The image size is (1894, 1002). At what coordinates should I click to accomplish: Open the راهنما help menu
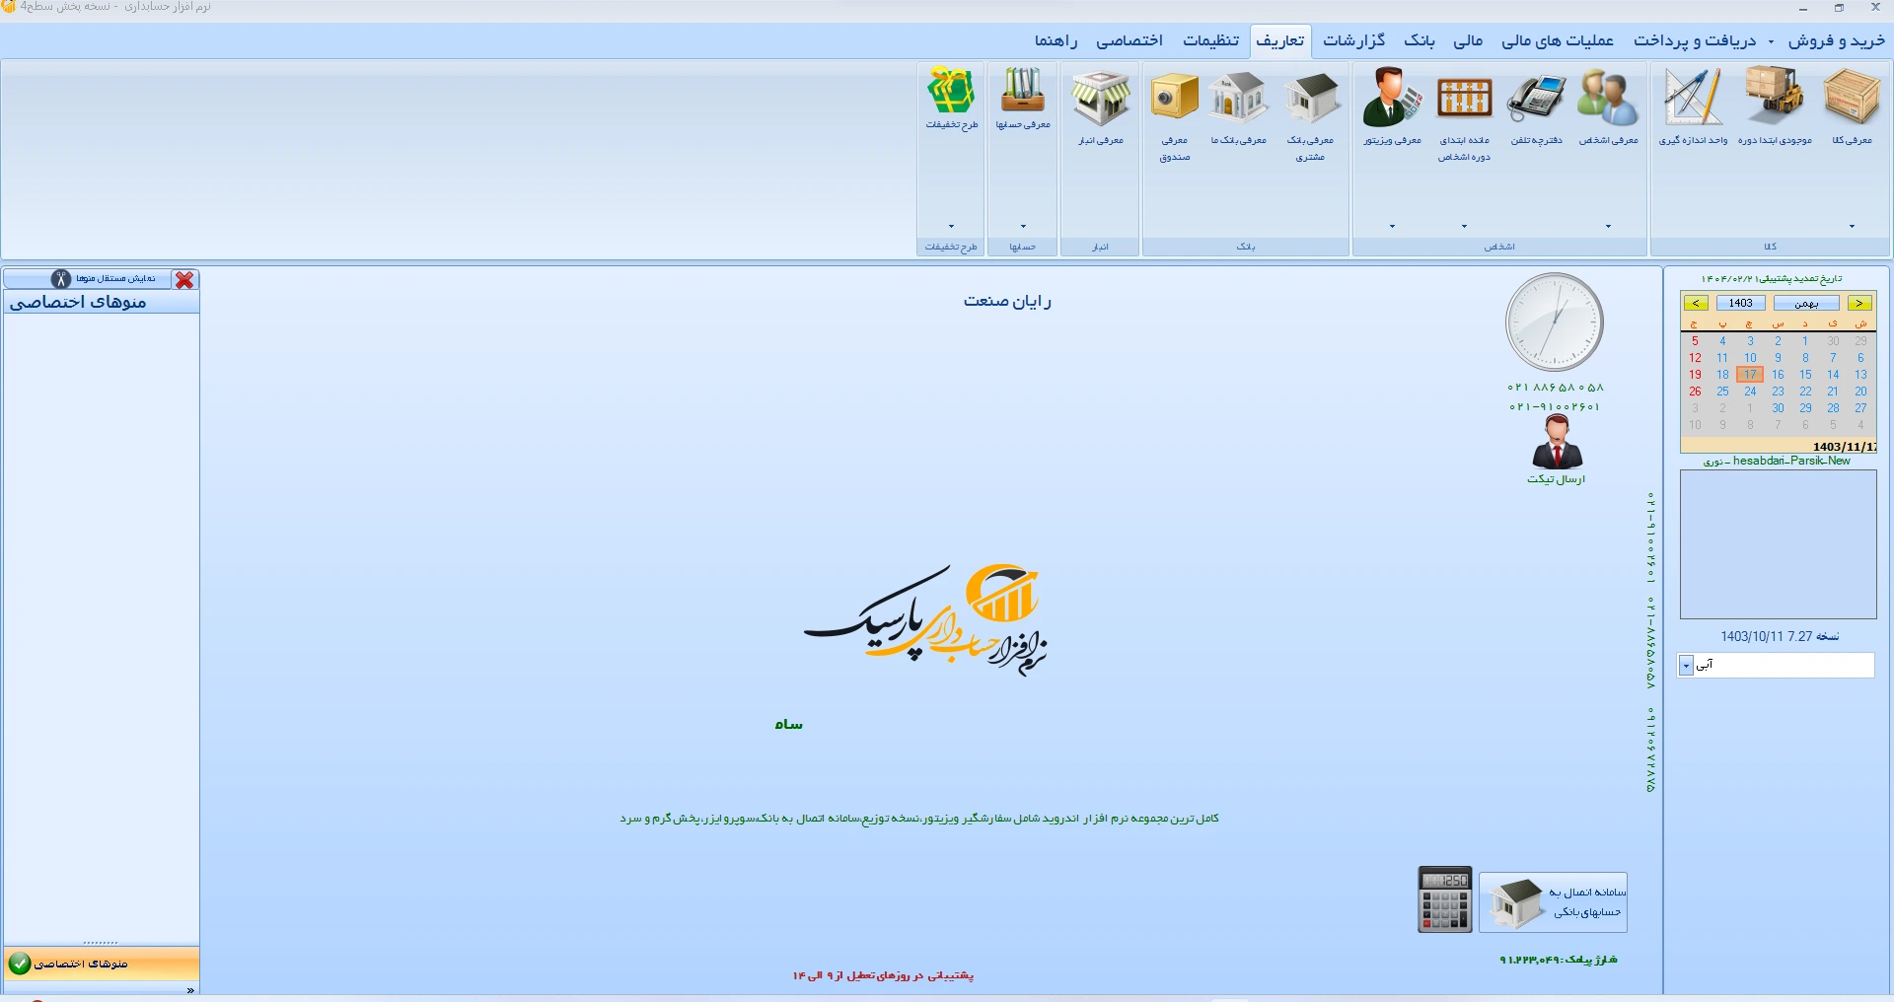pyautogui.click(x=1056, y=40)
